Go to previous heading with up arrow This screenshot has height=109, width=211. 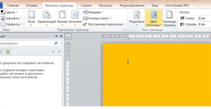point(53,52)
